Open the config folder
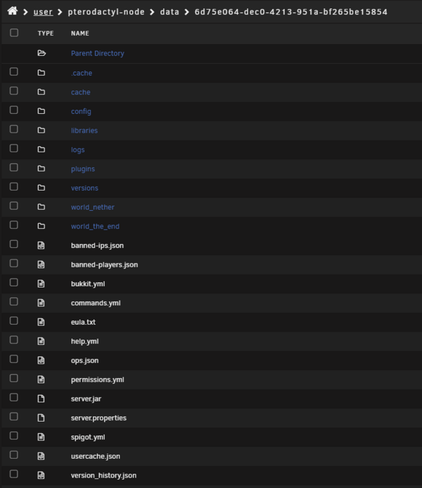Screen dimensions: 422x488 (81, 111)
